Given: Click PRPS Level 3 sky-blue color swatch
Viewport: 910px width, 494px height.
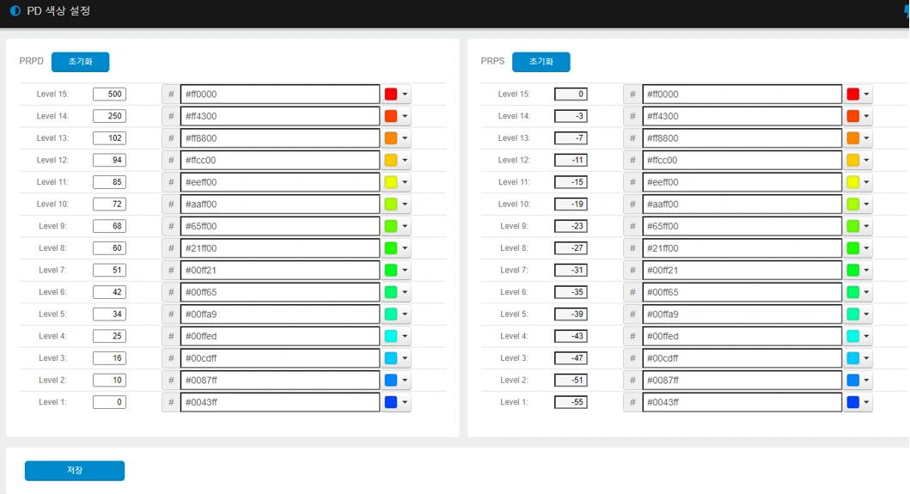Looking at the screenshot, I should click(x=853, y=358).
